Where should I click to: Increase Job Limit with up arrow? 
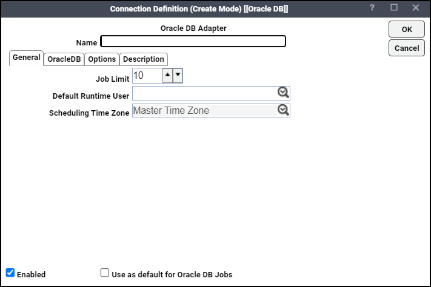click(167, 76)
